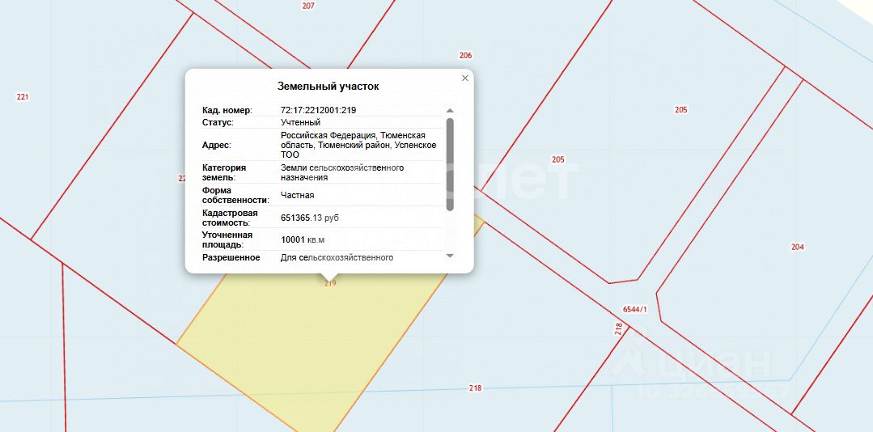Select parcel label 207 on map
This screenshot has width=873, height=432.
coord(307,6)
